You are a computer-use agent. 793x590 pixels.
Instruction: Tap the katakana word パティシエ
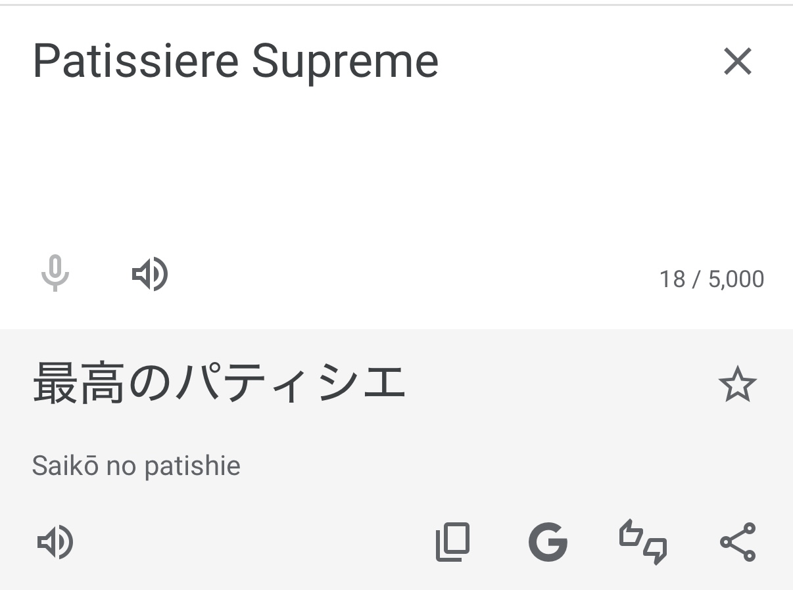coord(291,384)
